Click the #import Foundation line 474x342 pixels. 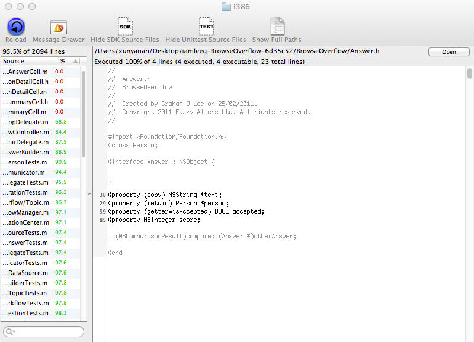167,137
